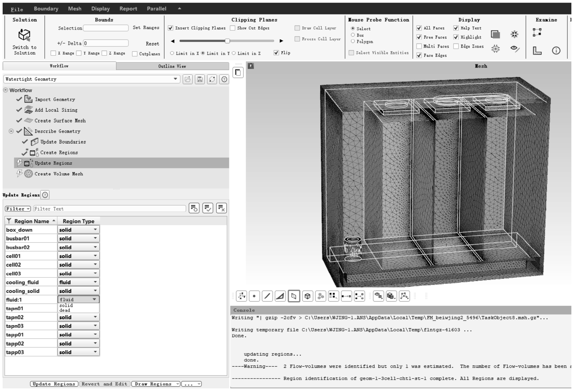Choose Polygon mouse probe option

pyautogui.click(x=353, y=41)
